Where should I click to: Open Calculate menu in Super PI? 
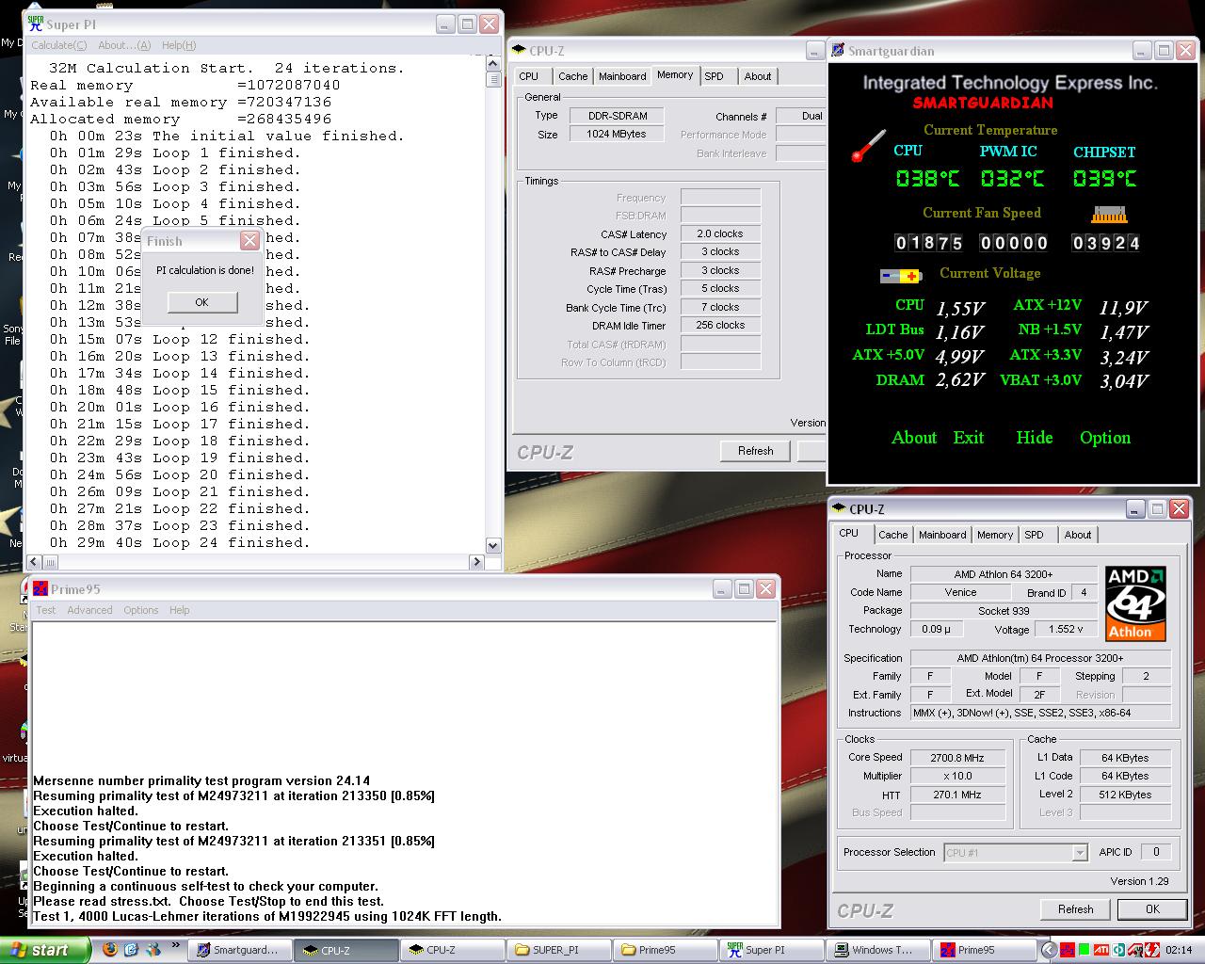click(x=58, y=45)
